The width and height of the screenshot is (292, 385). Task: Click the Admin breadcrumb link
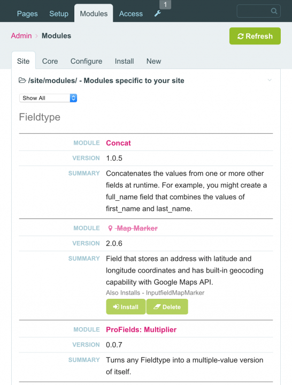[21, 36]
